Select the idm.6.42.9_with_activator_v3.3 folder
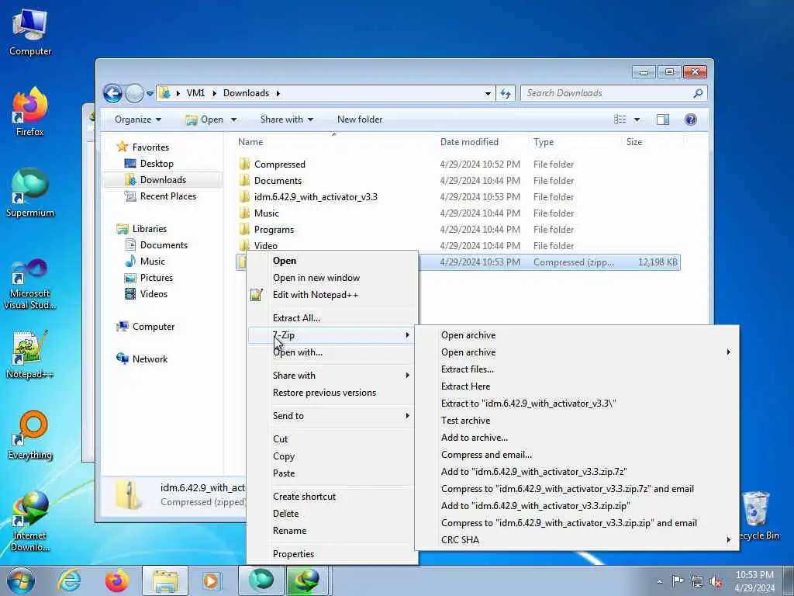The image size is (794, 596). pyautogui.click(x=316, y=197)
